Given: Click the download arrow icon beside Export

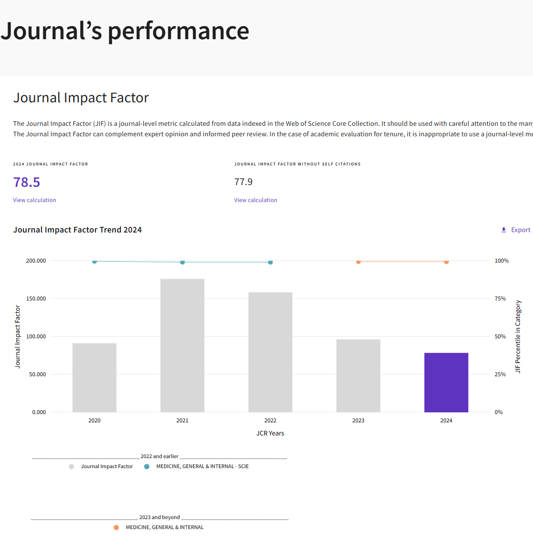Looking at the screenshot, I should tap(504, 230).
